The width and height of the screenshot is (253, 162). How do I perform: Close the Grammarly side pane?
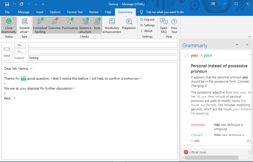pos(247,45)
